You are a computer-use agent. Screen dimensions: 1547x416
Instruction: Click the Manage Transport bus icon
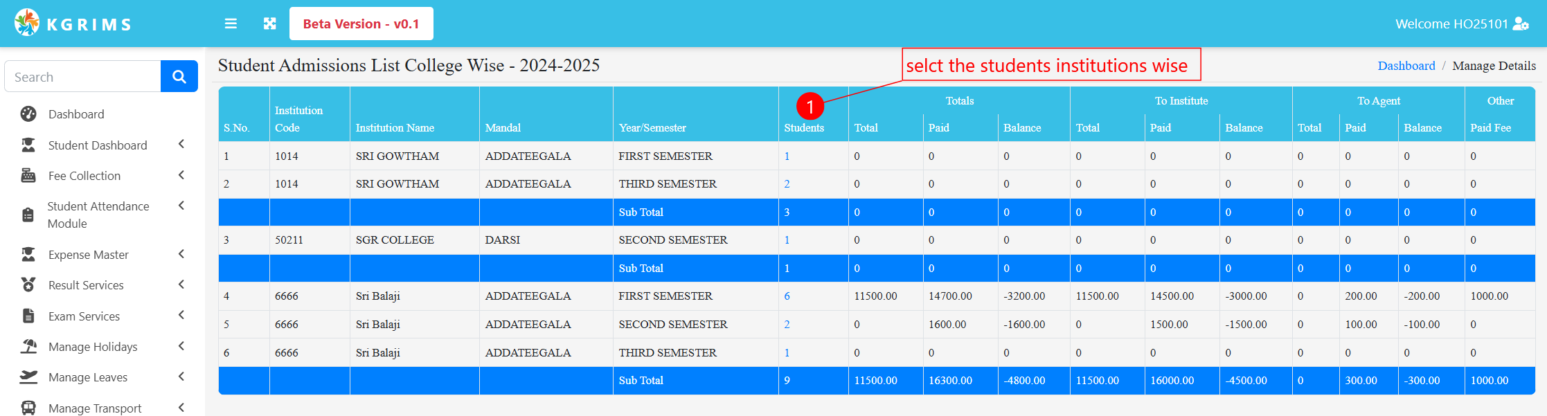[x=28, y=408]
